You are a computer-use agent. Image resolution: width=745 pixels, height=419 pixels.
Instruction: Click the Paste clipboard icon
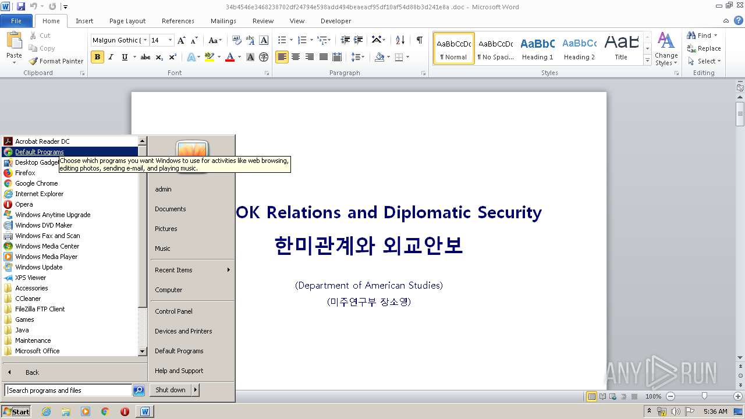pos(14,41)
